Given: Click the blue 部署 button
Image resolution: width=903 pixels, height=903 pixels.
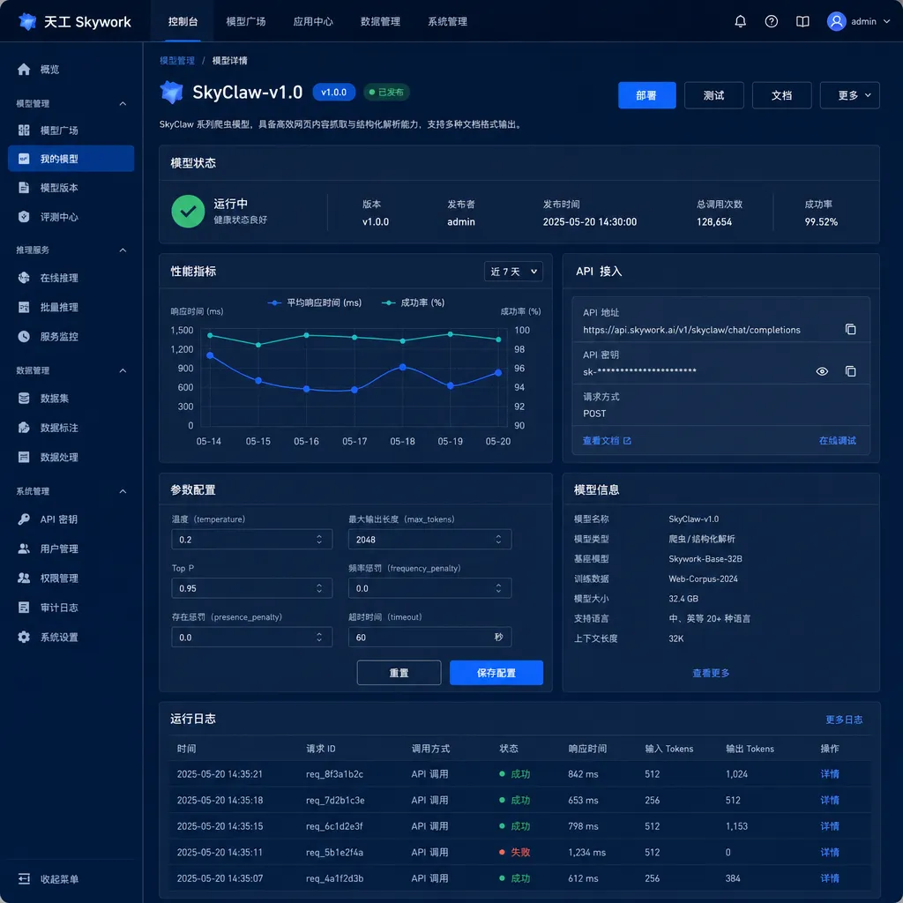Looking at the screenshot, I should (646, 95).
